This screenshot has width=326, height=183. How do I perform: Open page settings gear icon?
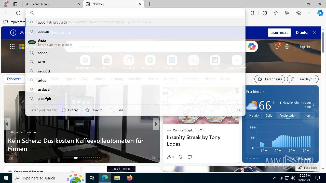point(287,47)
